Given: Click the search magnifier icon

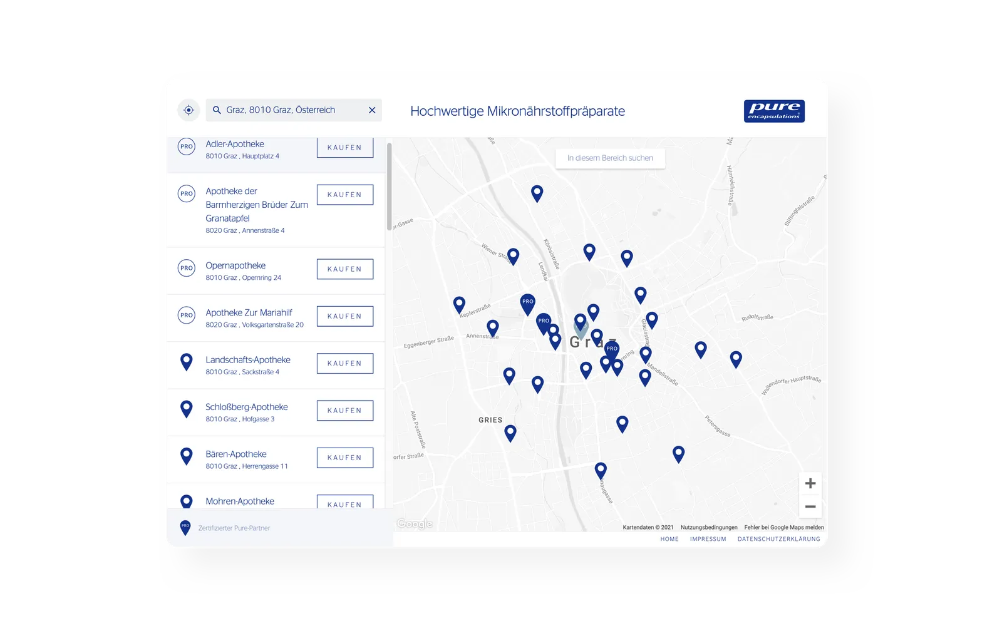Looking at the screenshot, I should [x=217, y=110].
